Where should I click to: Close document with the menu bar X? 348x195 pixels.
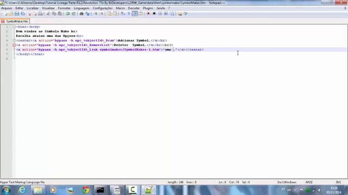point(345,8)
